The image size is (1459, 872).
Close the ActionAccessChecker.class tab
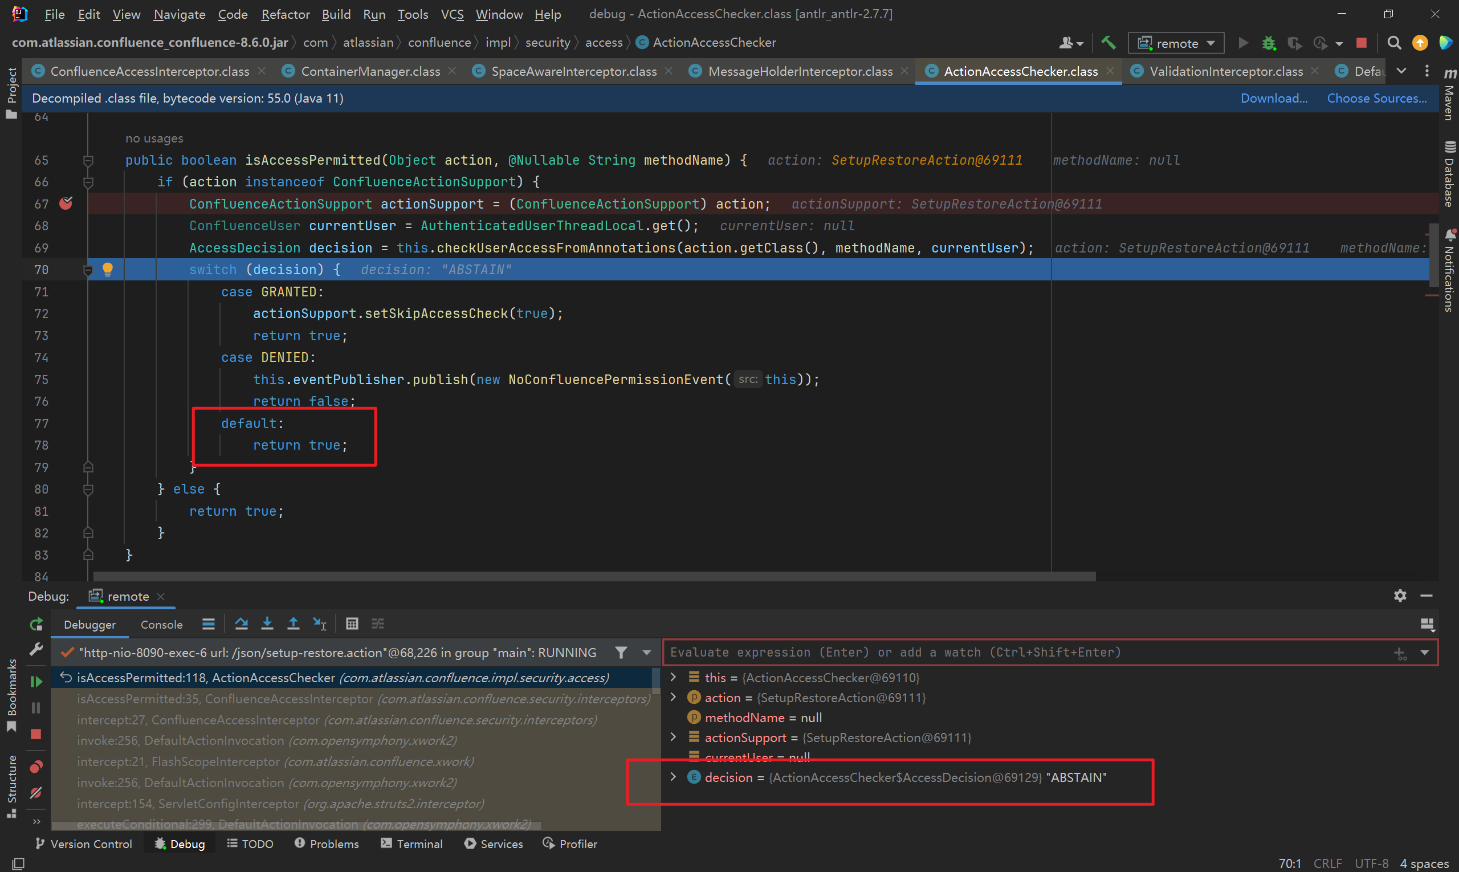(x=1110, y=71)
